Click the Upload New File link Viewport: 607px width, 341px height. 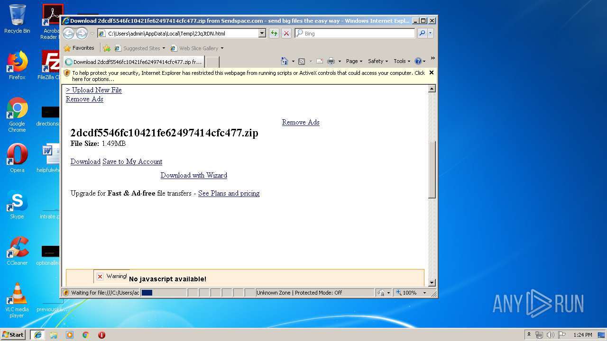point(94,90)
